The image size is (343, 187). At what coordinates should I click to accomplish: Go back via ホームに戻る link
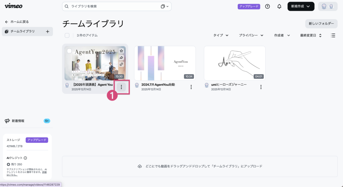coord(17,22)
